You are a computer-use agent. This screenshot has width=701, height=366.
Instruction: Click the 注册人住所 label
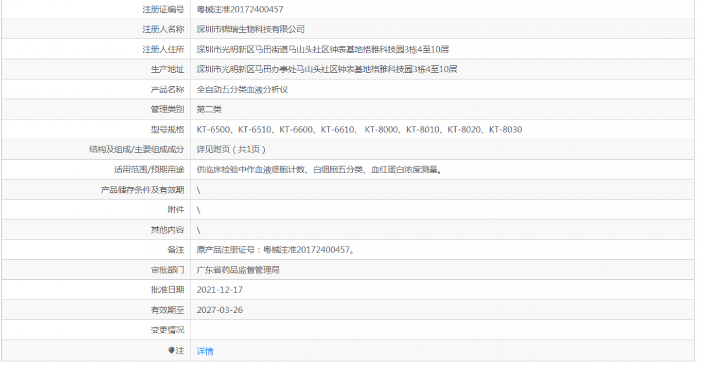163,50
